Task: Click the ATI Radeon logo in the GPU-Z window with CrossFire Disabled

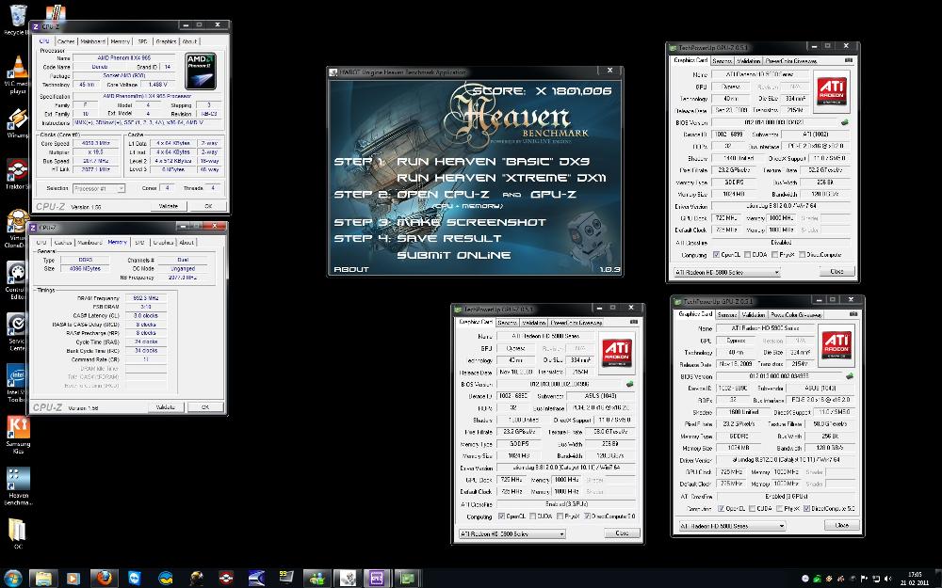Action: click(832, 91)
